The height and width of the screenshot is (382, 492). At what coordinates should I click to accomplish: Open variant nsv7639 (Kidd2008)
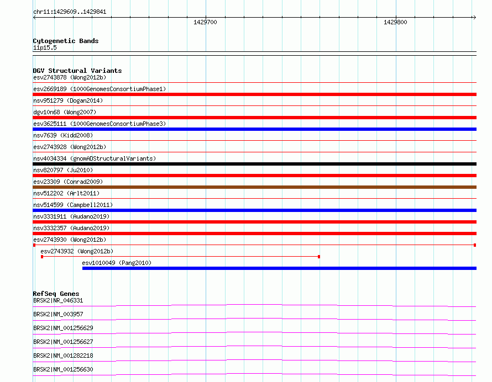click(x=63, y=135)
